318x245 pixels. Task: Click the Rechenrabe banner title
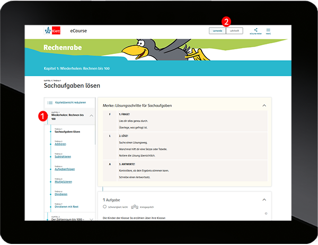63,48
